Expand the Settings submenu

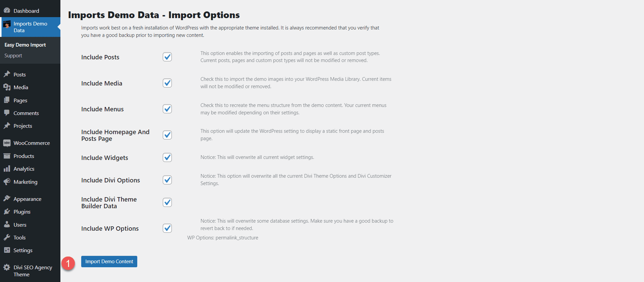[x=23, y=250]
